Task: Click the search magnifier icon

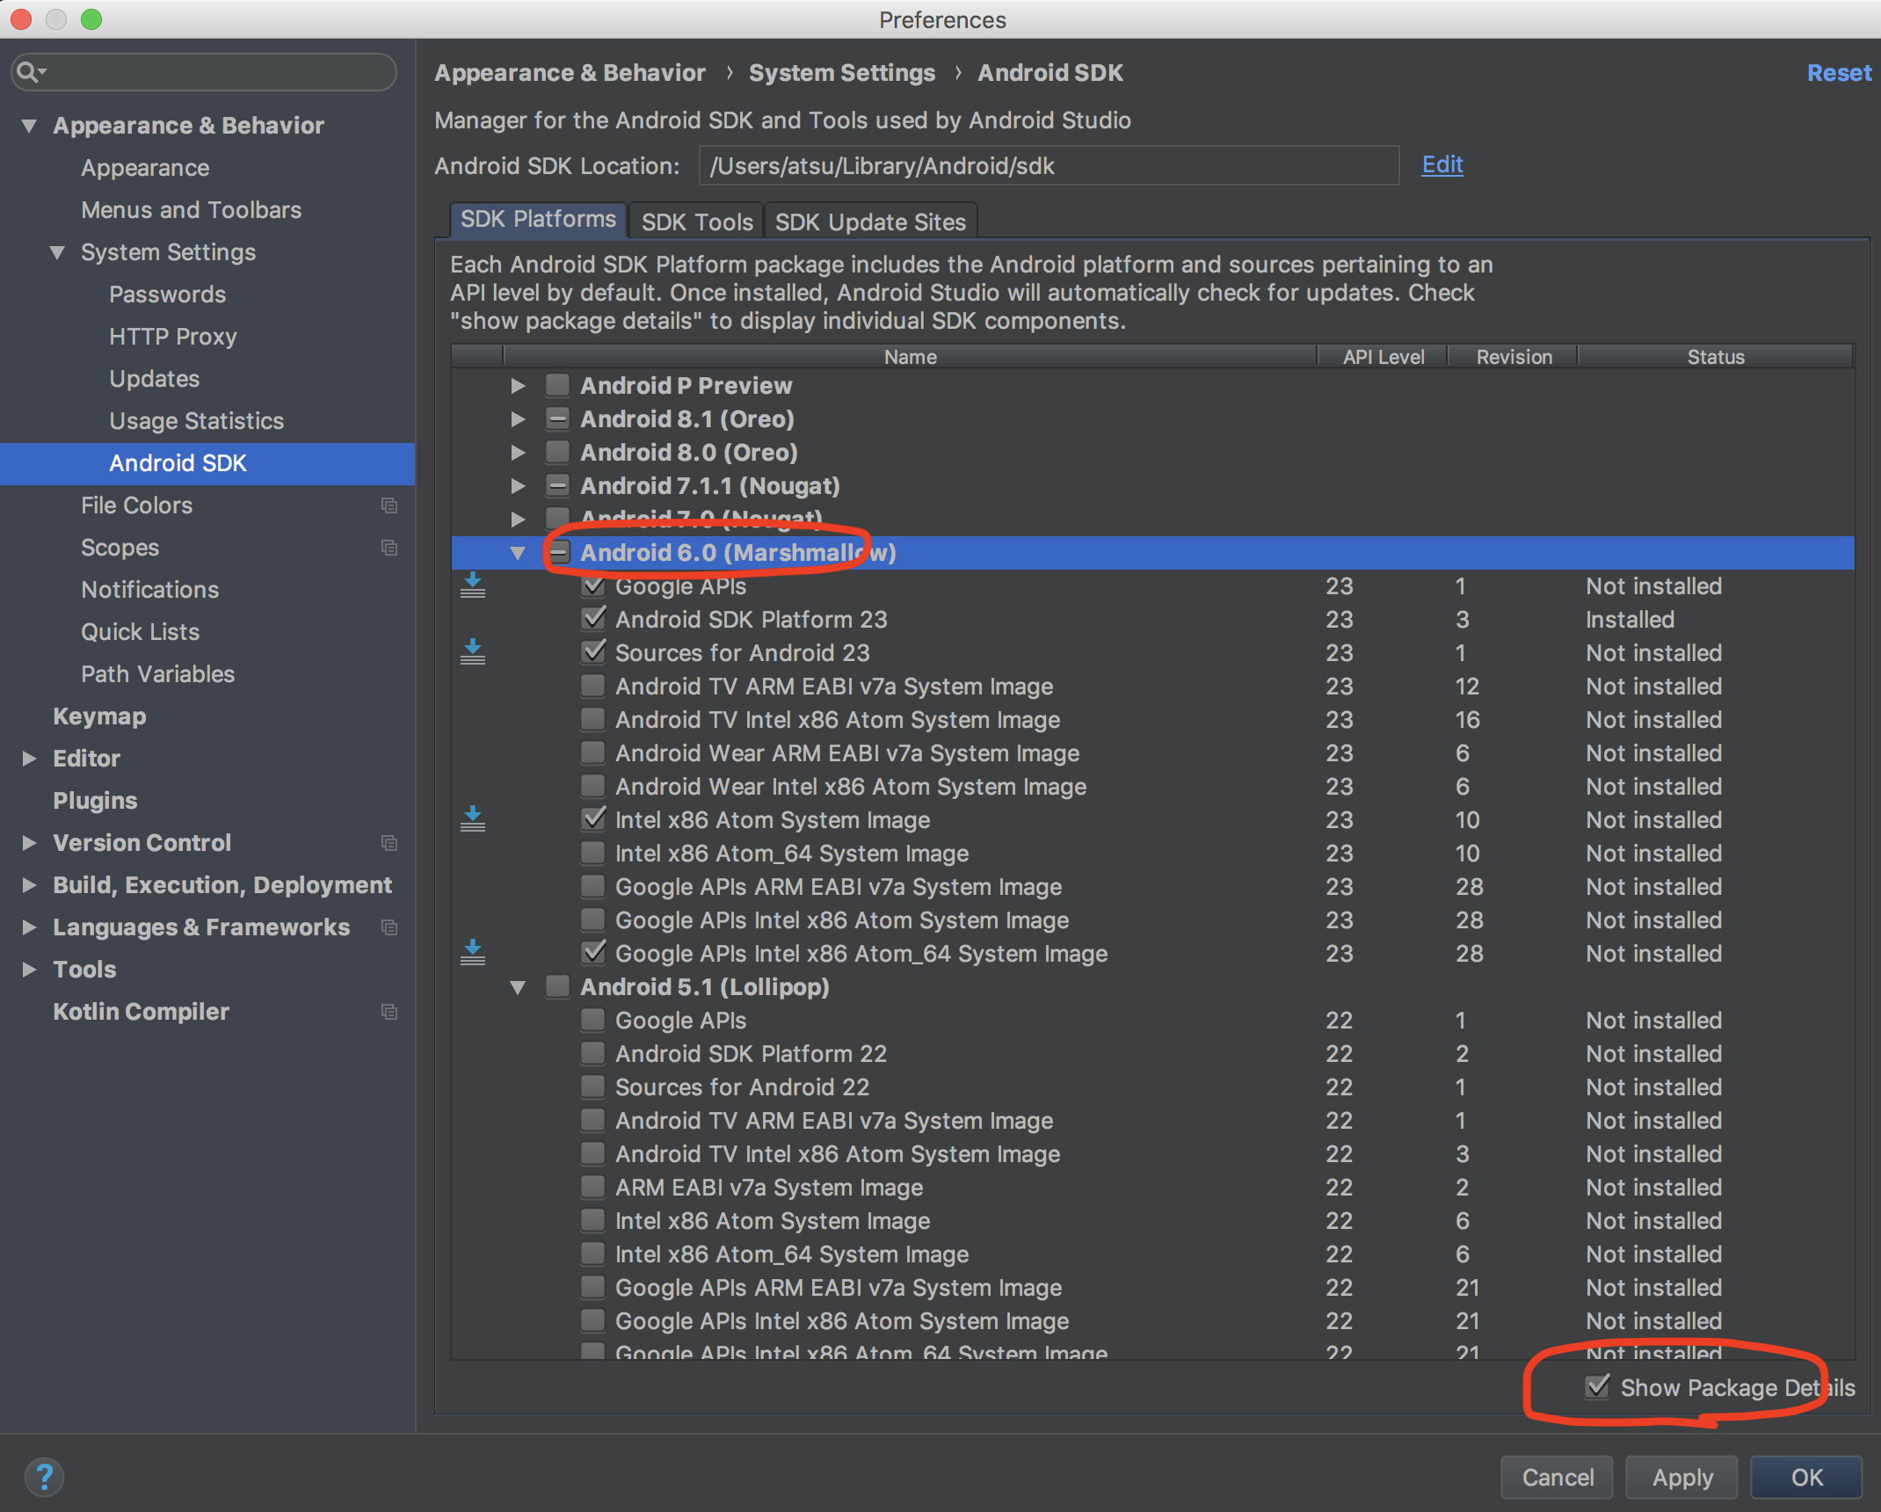Action: tap(28, 72)
